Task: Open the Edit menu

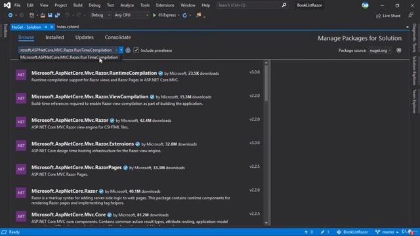Action: coord(30,5)
